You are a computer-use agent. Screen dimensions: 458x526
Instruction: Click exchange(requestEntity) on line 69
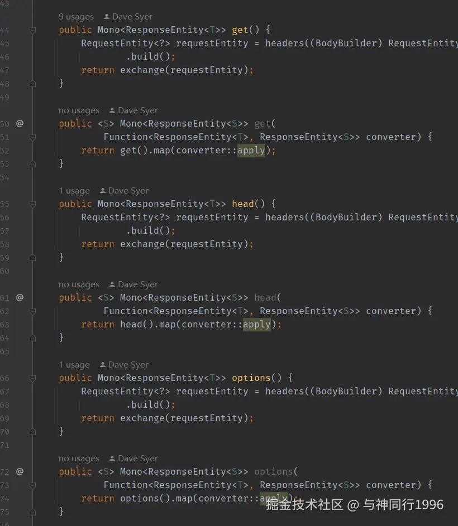[184, 418]
